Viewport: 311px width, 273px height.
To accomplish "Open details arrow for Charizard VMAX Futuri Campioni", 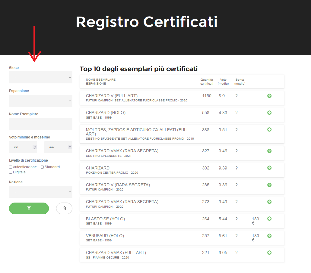I will (269, 202).
